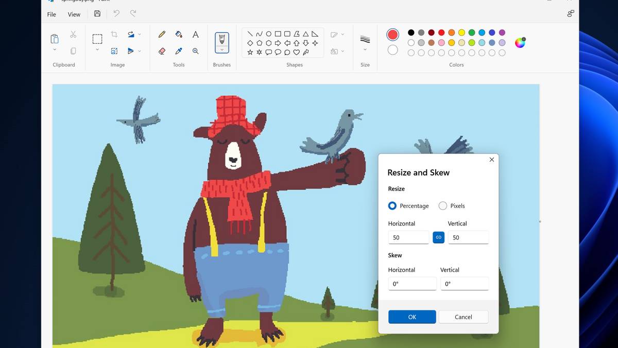Screen dimensions: 618x348
Task: Pick the Eraser tool
Action: click(x=161, y=51)
